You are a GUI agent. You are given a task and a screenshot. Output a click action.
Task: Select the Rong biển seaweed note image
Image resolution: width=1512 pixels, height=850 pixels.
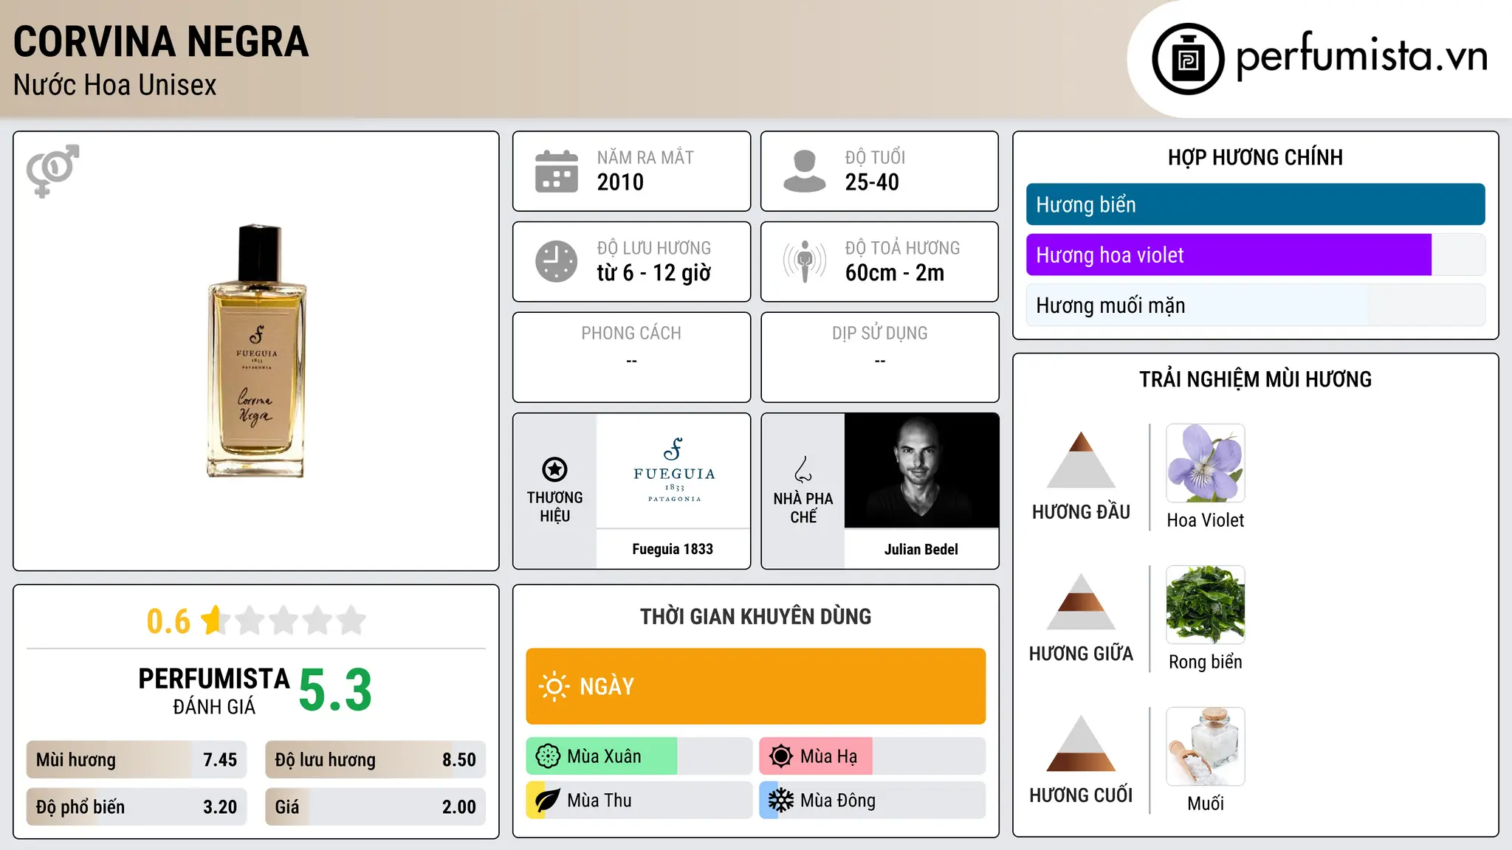pos(1206,605)
